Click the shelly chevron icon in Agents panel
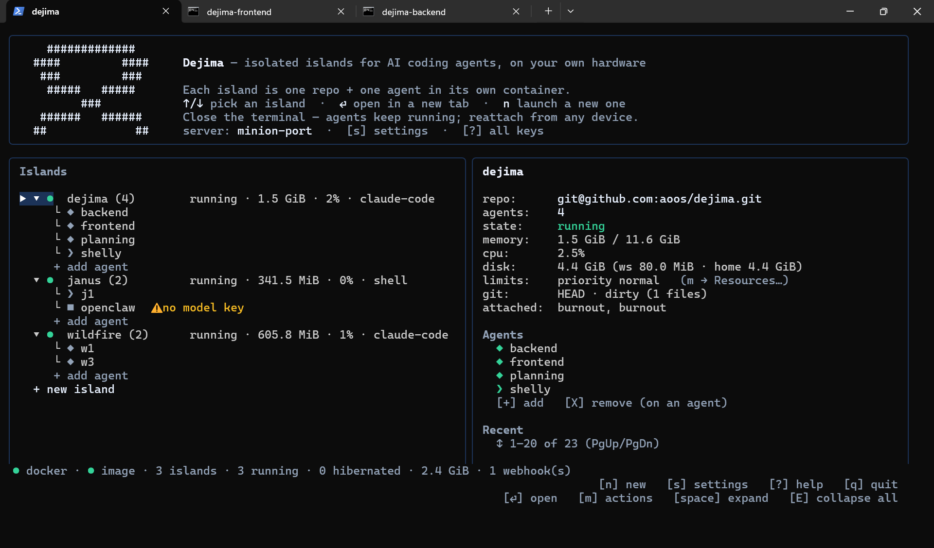Viewport: 934px width, 548px height. [500, 389]
